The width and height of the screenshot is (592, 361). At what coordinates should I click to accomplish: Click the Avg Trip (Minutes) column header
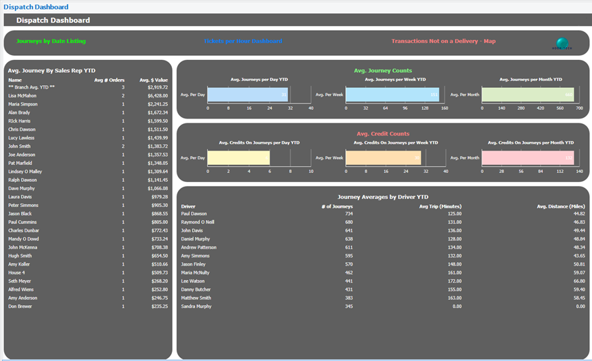(x=440, y=206)
